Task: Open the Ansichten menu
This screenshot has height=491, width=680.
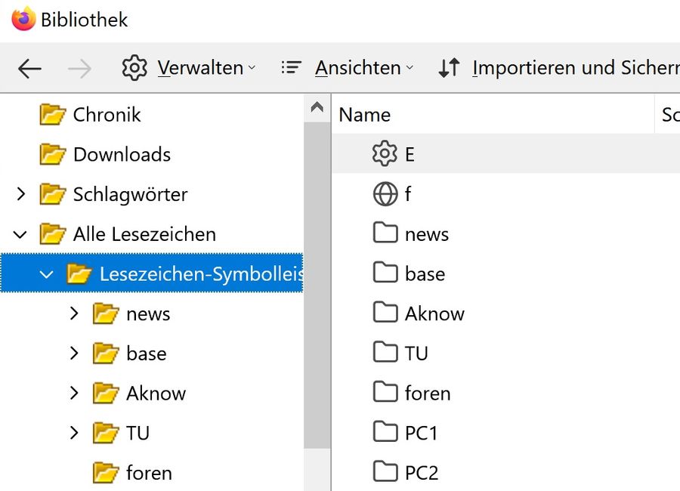Action: click(x=348, y=68)
